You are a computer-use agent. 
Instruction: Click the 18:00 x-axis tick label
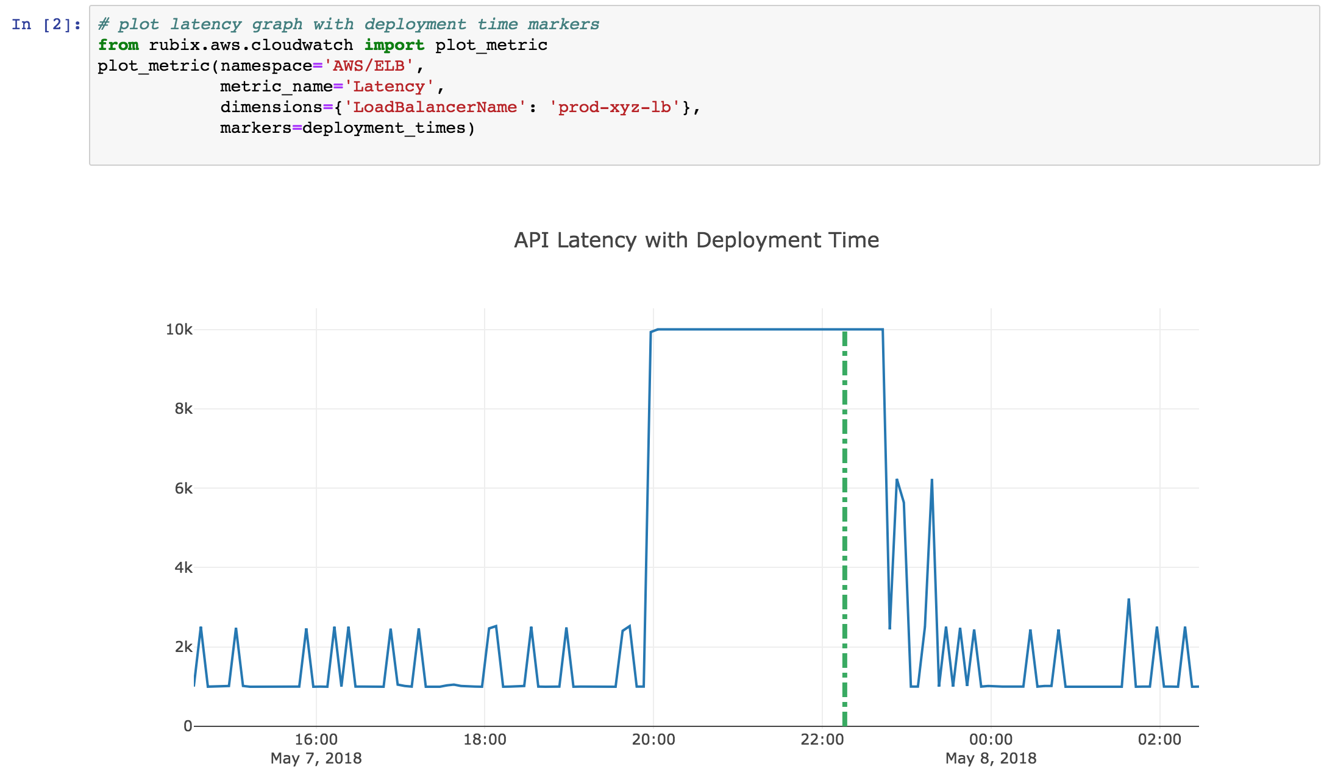point(485,740)
